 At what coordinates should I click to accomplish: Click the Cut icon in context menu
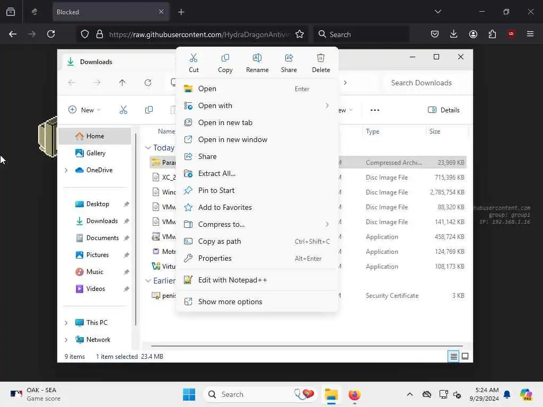click(x=194, y=58)
